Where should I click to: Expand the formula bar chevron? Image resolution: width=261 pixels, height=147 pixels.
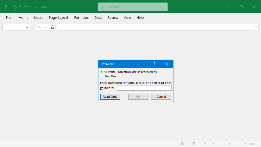click(x=256, y=27)
